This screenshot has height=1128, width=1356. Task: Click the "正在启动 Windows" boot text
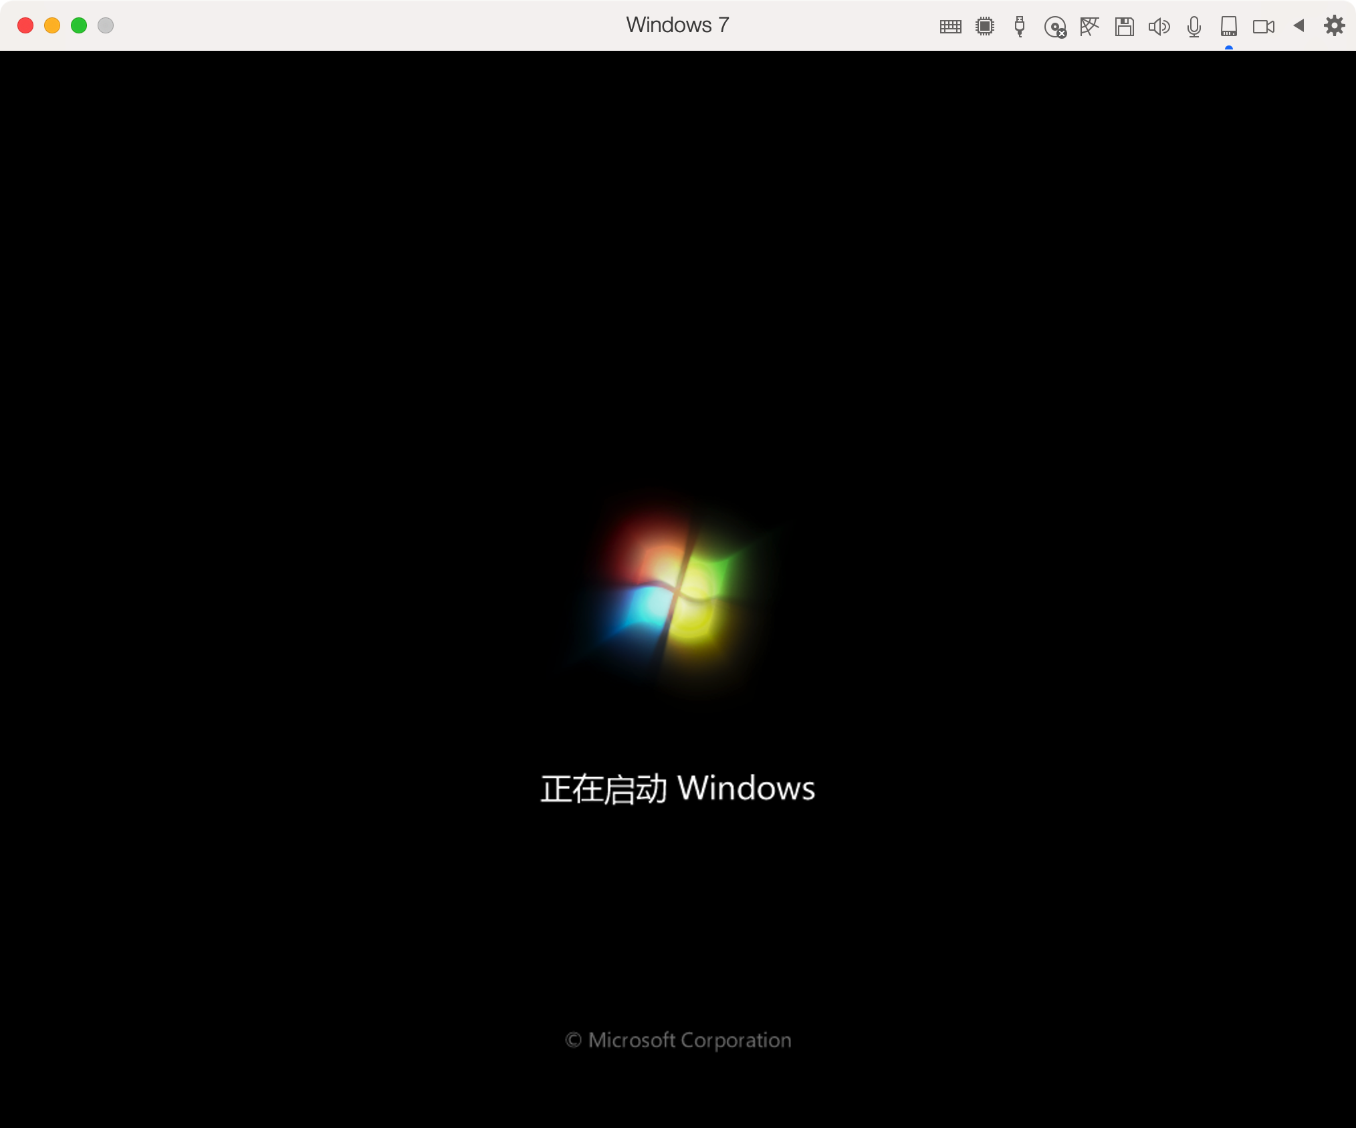point(678,789)
